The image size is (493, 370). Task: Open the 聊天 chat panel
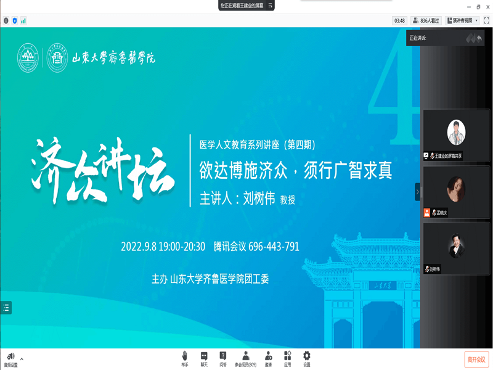[204, 358]
